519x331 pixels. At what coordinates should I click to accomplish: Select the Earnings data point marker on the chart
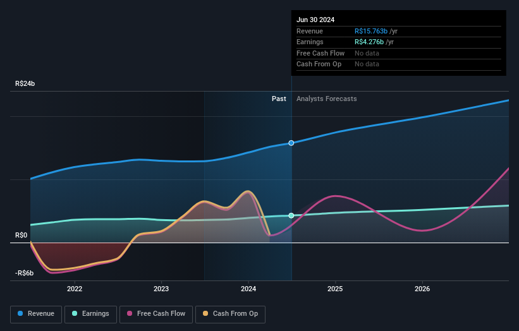pos(291,215)
